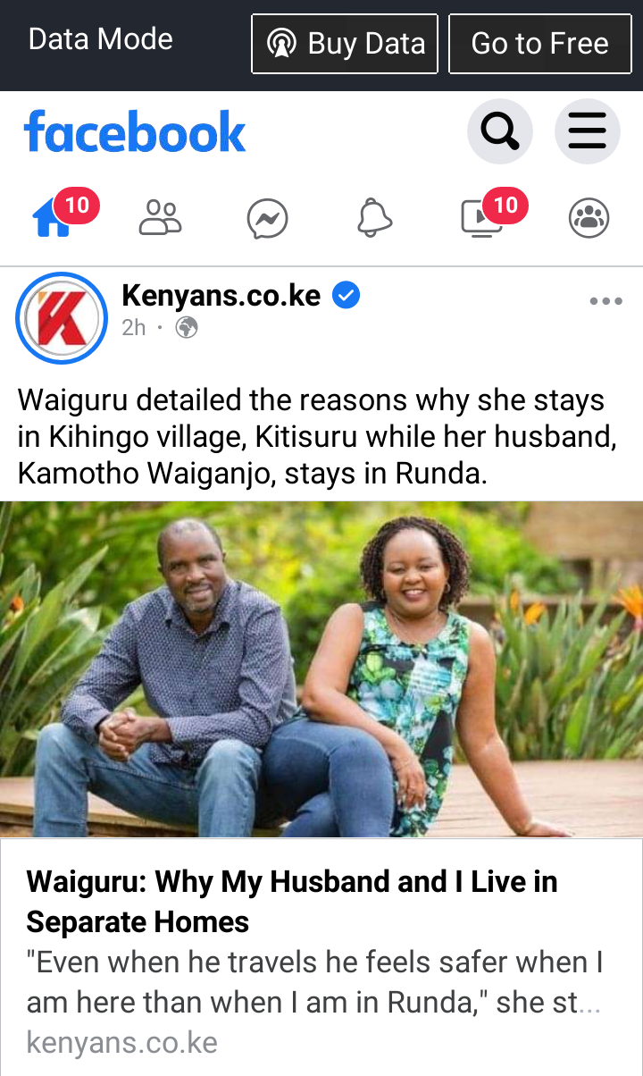Check the verified badge next to Kenyans.co.ke
The width and height of the screenshot is (643, 1076).
[346, 295]
